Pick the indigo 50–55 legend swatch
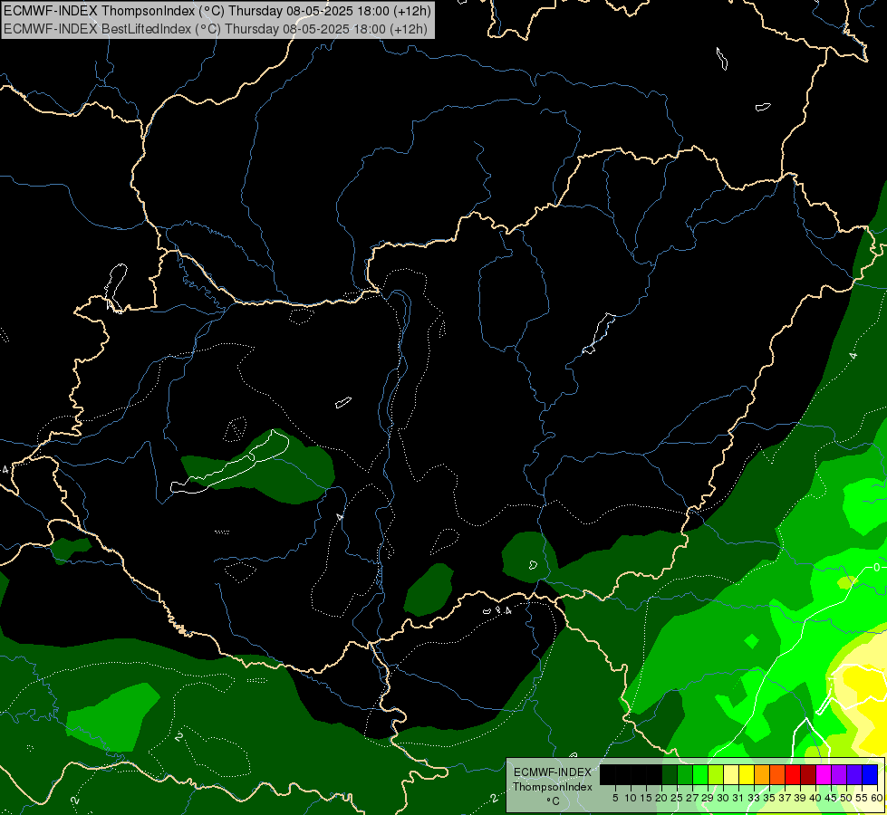Image resolution: width=887 pixels, height=815 pixels. pos(854,774)
